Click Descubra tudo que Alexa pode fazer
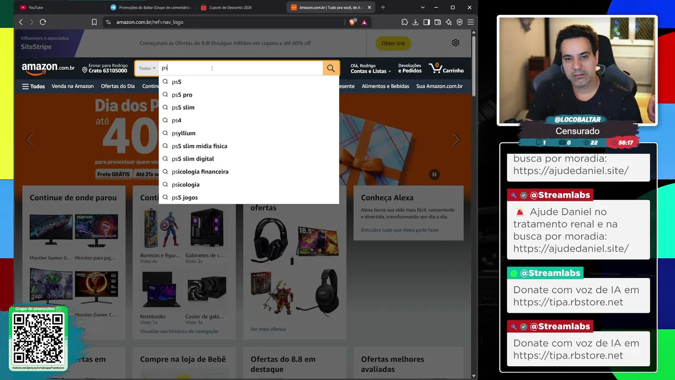The image size is (675, 380). pos(400,230)
